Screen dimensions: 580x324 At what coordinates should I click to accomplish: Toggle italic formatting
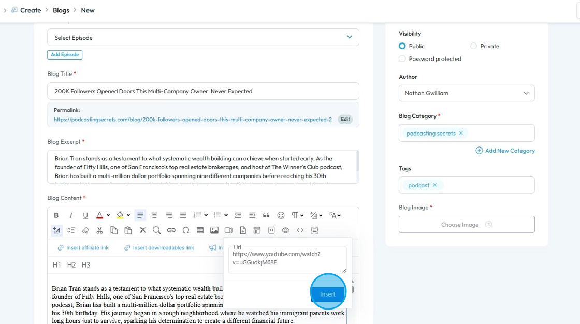tap(70, 215)
